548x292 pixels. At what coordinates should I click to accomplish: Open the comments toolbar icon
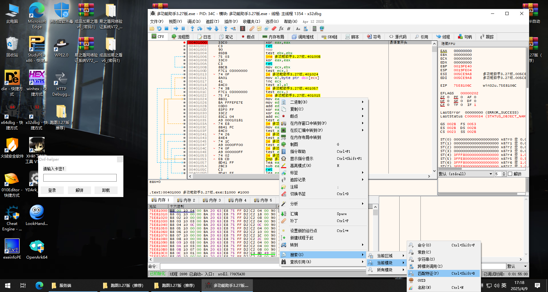coord(259,29)
